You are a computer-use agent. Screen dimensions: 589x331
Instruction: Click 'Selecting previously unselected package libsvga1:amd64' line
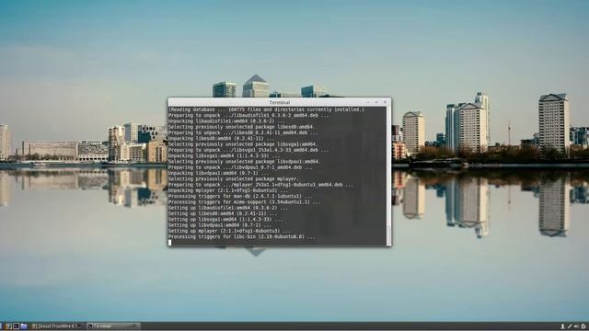click(243, 144)
